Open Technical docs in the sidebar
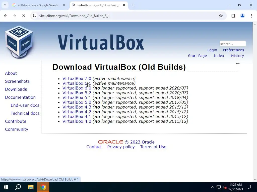This screenshot has width=257, height=192. (25, 113)
